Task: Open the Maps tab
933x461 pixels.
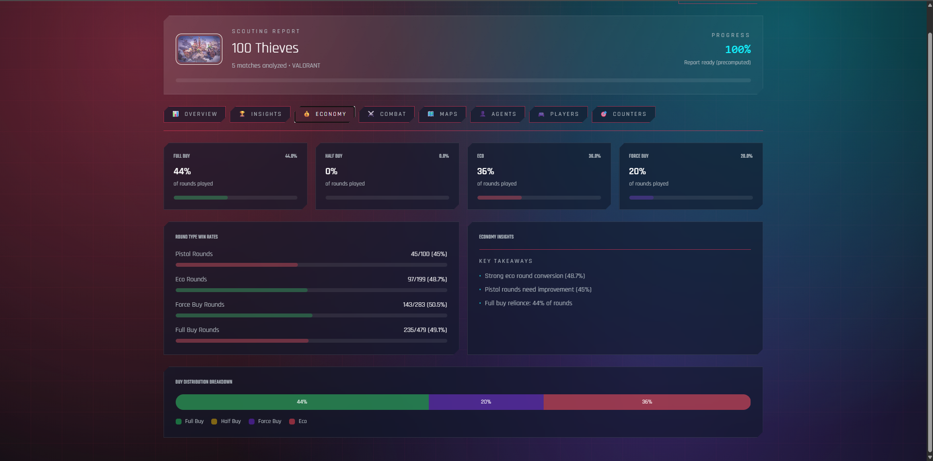Action: pyautogui.click(x=442, y=114)
